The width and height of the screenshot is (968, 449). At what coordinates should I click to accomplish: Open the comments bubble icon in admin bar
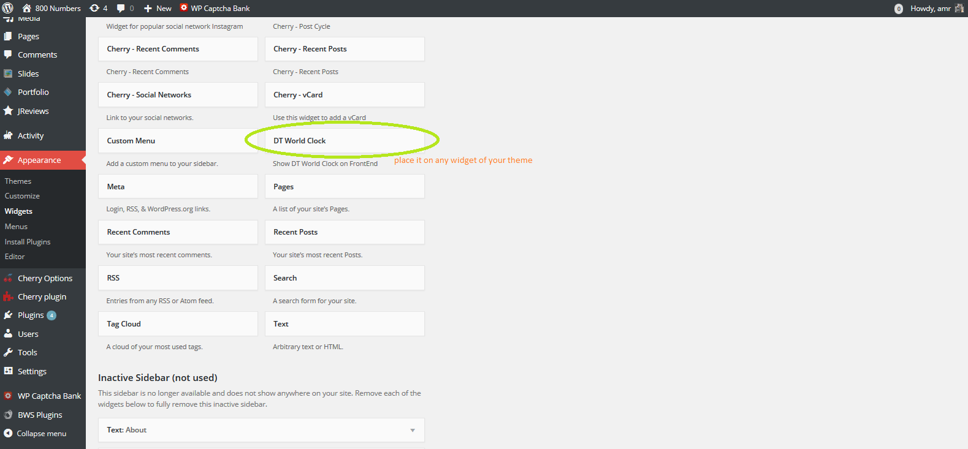click(x=121, y=8)
